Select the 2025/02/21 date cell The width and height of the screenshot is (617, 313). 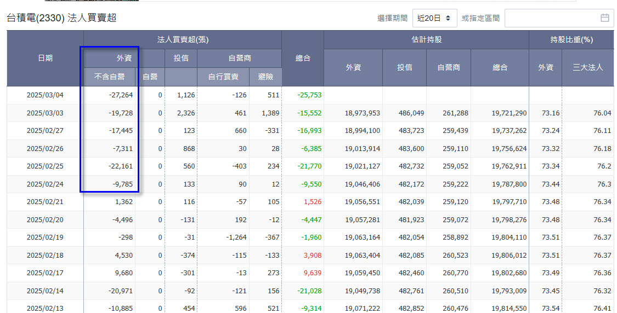point(45,202)
